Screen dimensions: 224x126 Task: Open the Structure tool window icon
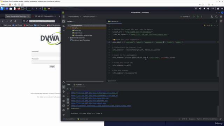[64, 26]
